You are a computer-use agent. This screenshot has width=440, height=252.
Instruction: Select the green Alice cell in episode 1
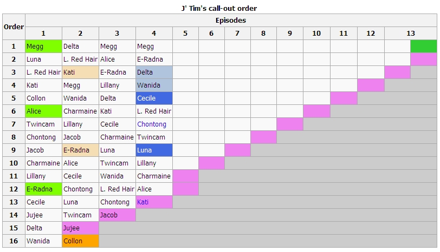(43, 111)
